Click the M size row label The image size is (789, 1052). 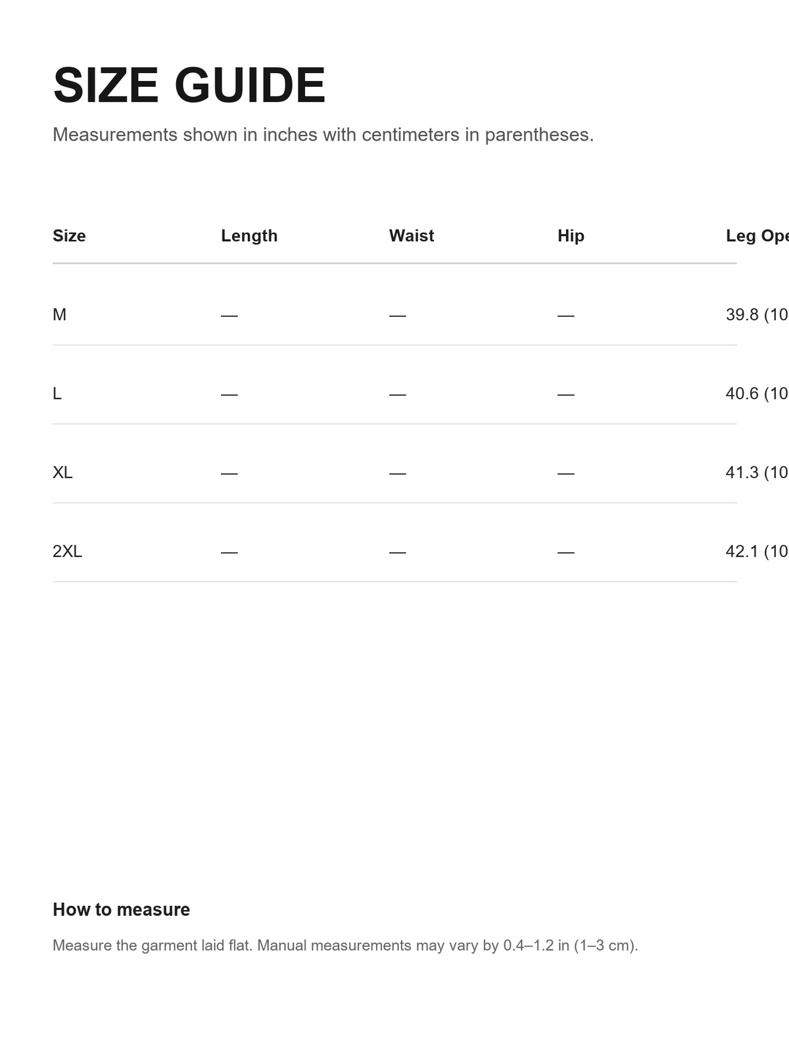pos(59,314)
